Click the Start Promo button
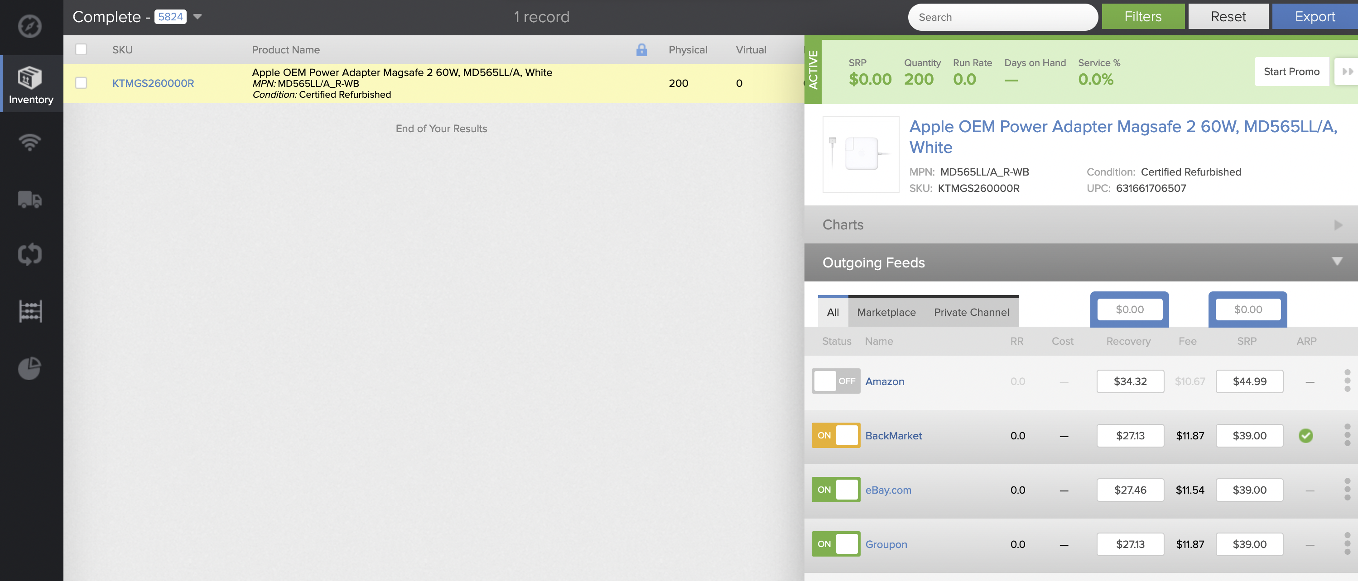Viewport: 1358px width, 581px height. coord(1291,71)
